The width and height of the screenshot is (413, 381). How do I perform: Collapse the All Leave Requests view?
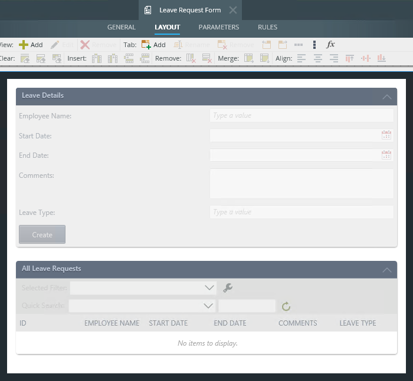click(x=387, y=270)
